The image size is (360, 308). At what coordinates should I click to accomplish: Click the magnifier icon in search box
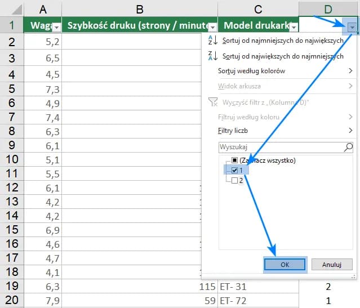348,147
